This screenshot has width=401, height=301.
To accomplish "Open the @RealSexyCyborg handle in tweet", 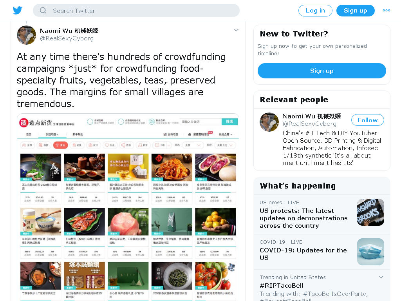I will coord(67,38).
